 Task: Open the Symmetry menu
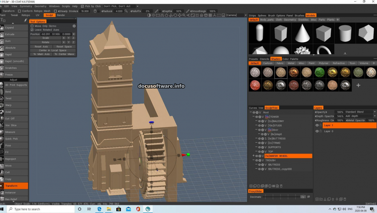(x=26, y=6)
